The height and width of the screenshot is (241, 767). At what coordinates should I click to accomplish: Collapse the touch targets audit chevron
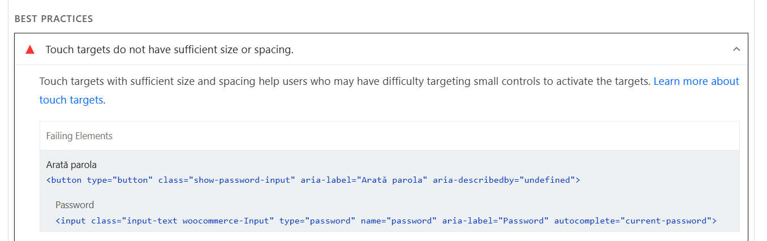click(736, 49)
